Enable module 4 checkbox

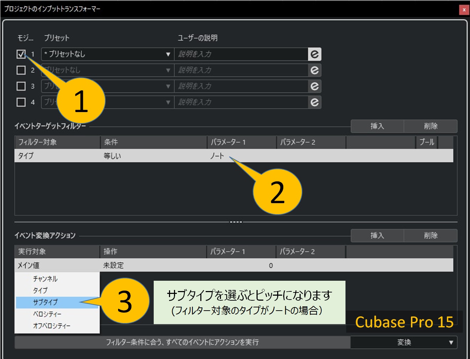pyautogui.click(x=21, y=102)
